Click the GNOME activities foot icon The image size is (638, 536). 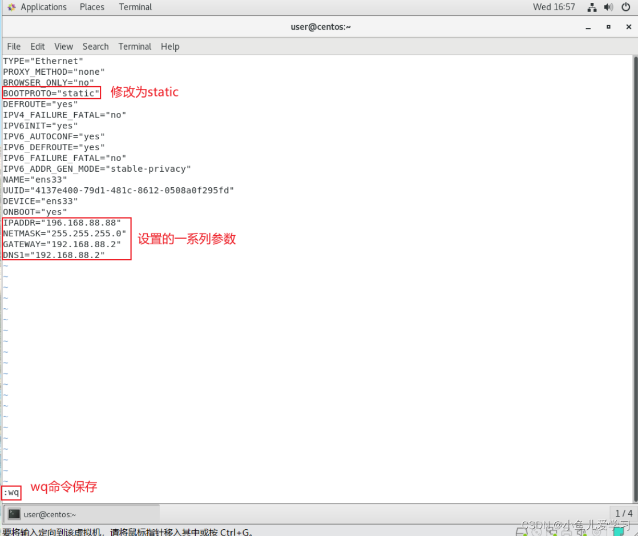coord(11,7)
